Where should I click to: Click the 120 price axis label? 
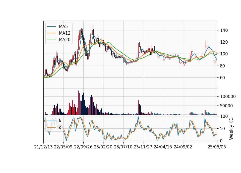click(224, 42)
